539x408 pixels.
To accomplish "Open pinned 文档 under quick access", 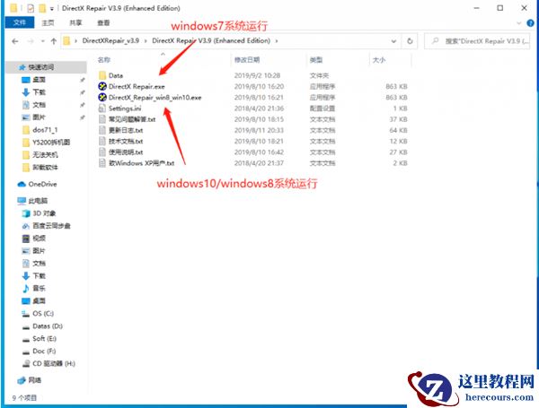I will click(39, 105).
